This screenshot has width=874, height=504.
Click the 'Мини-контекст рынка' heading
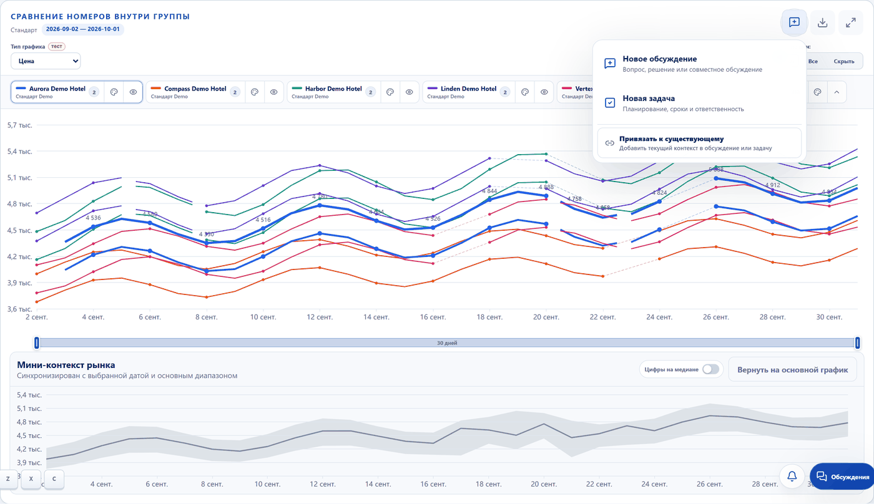tap(66, 365)
